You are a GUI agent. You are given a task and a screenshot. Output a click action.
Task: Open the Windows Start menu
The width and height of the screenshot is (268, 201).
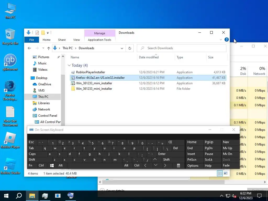coord(6,196)
